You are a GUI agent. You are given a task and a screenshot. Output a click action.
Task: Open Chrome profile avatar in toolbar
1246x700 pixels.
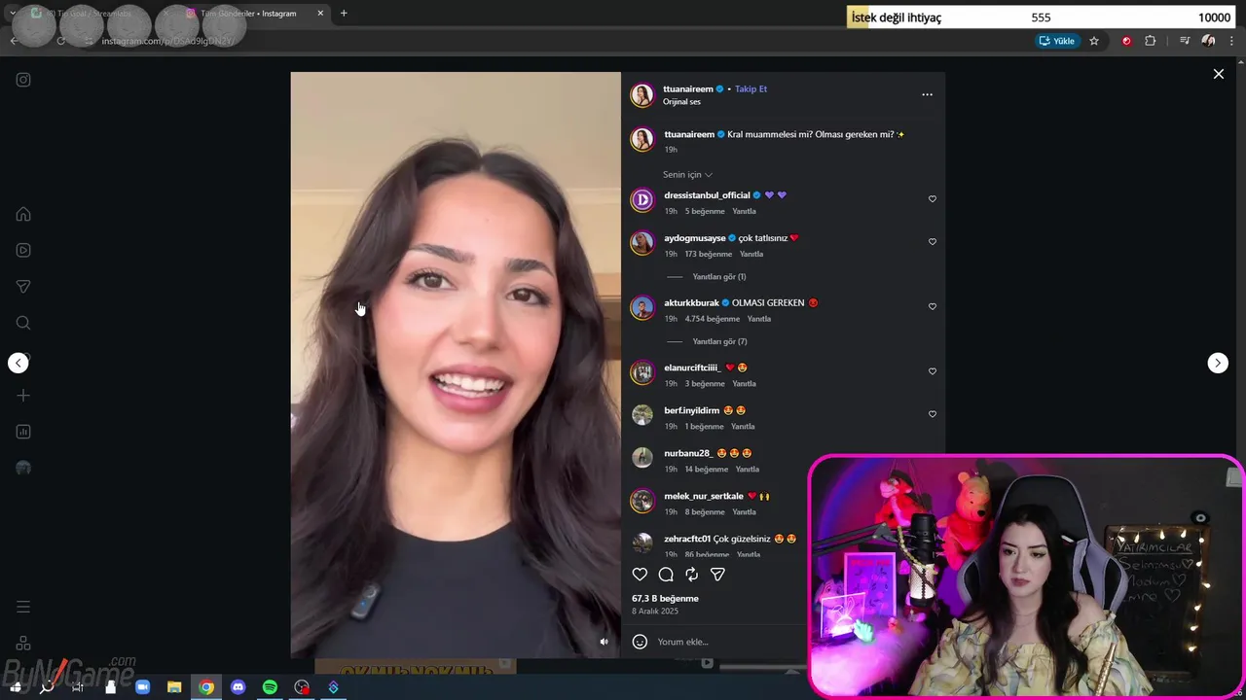[x=1208, y=41]
